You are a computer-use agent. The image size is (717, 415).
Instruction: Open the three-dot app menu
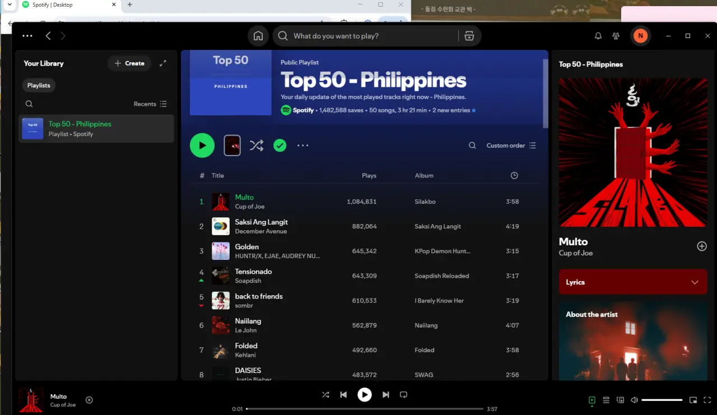point(27,36)
